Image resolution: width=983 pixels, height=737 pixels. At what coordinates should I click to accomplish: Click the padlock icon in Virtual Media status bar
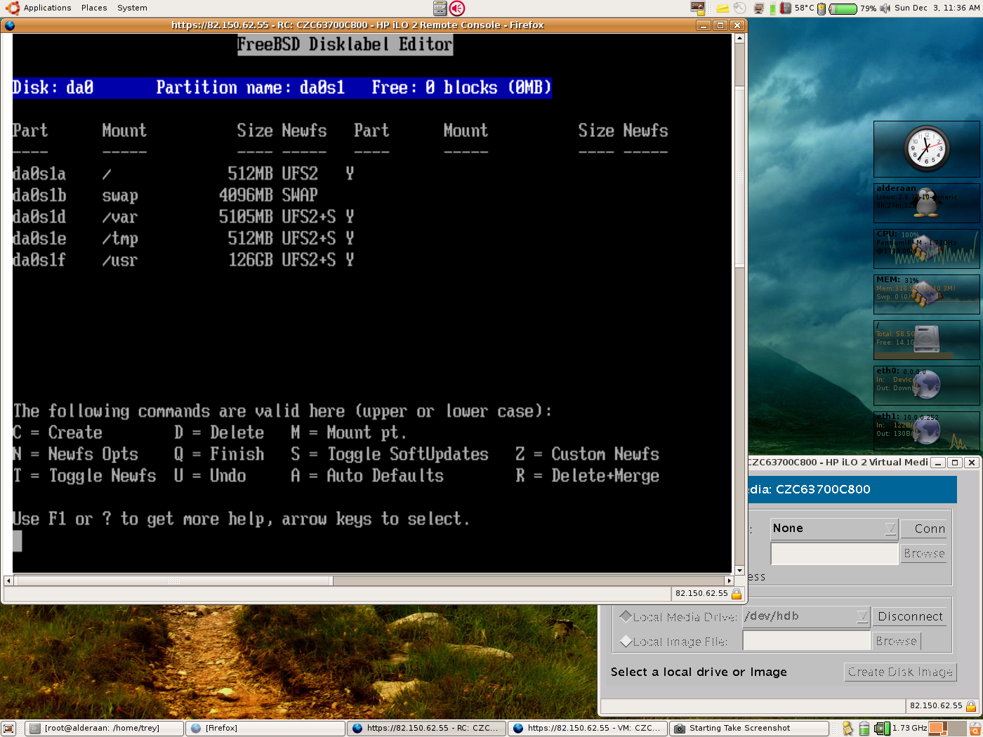coord(971,706)
